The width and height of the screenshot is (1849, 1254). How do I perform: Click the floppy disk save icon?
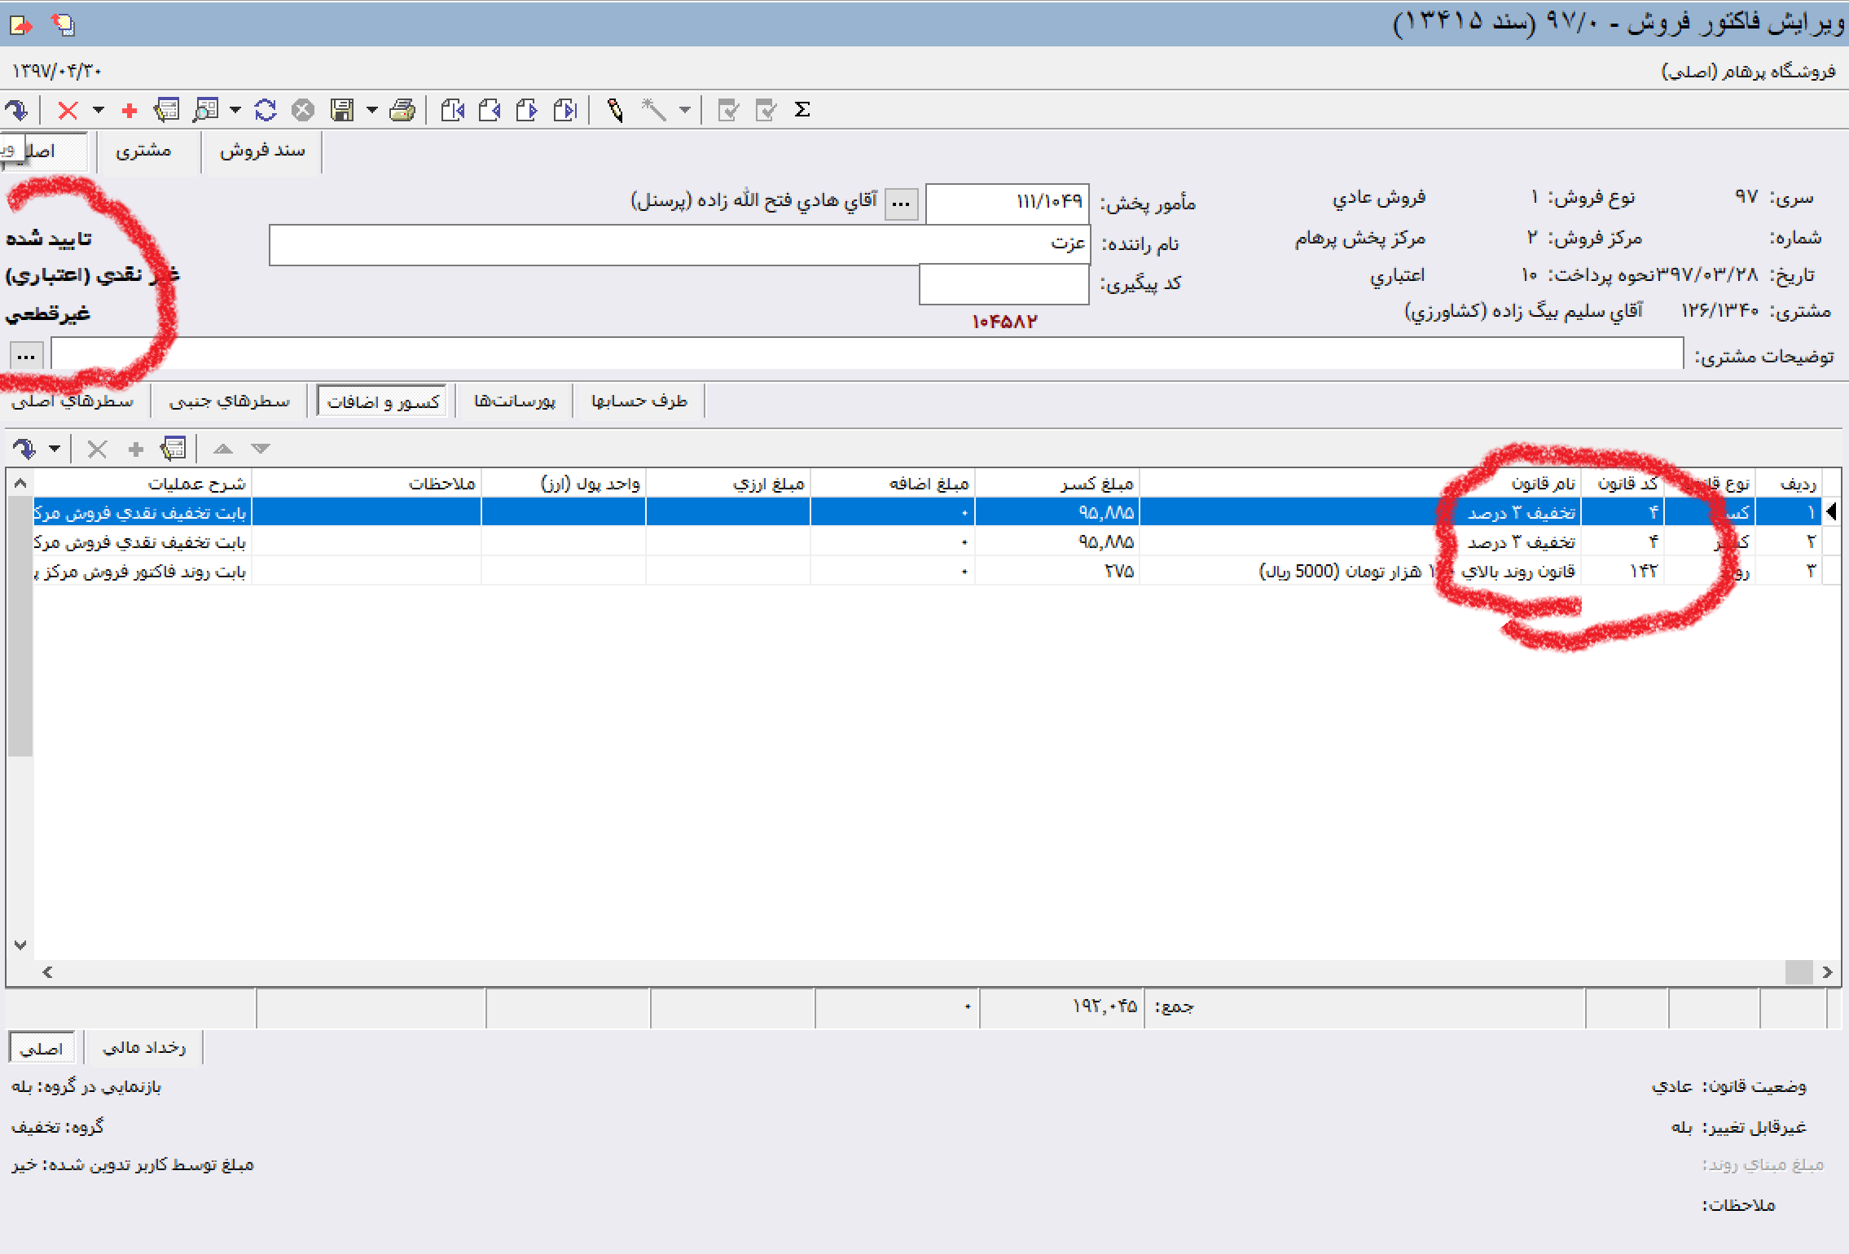(x=342, y=110)
